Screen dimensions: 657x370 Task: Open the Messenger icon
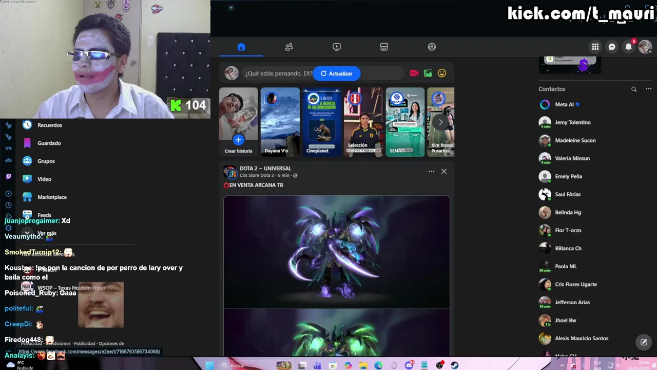pyautogui.click(x=612, y=47)
